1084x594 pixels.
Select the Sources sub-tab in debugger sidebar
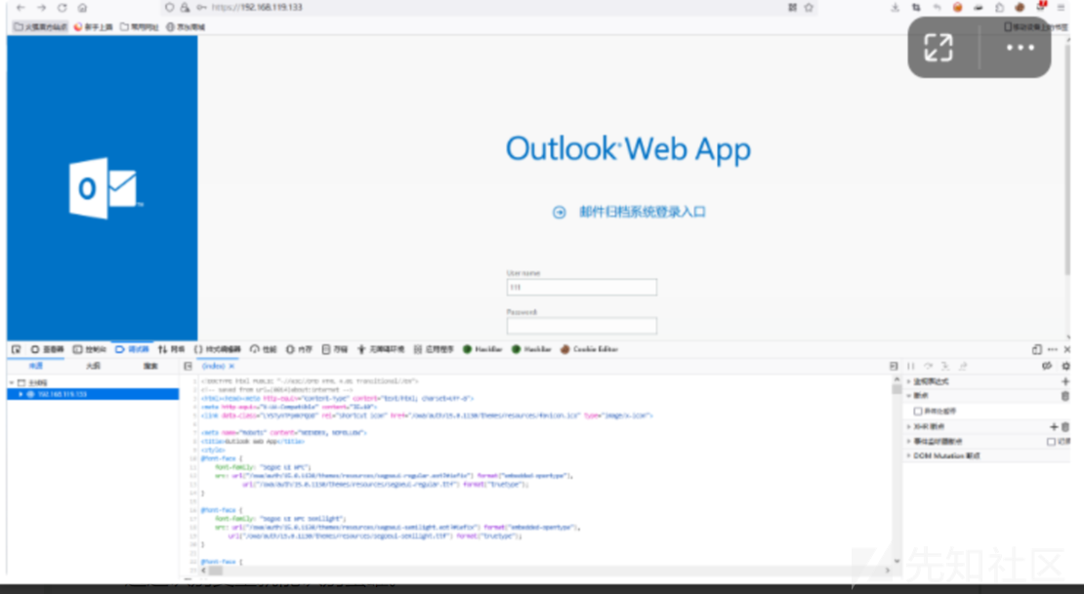(36, 366)
